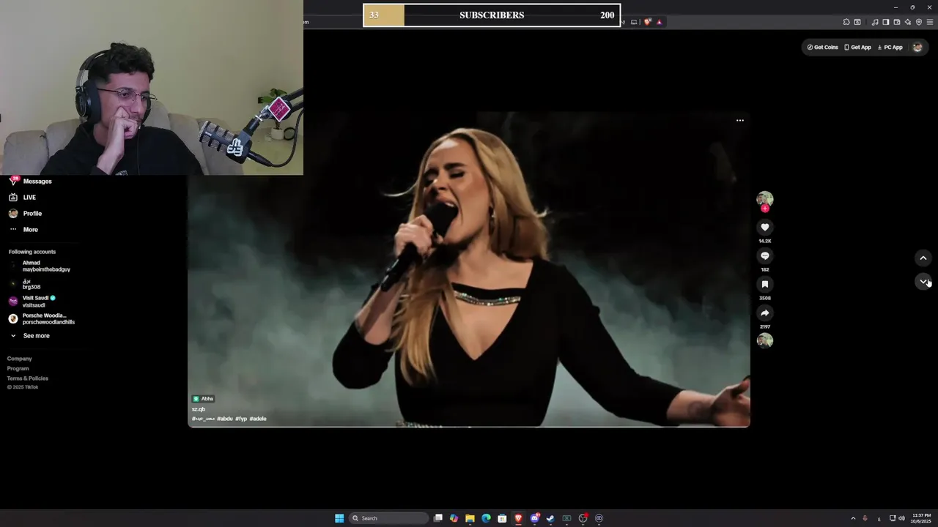Viewport: 938px width, 527px height.
Task: Open Steam from the taskbar
Action: [550, 518]
